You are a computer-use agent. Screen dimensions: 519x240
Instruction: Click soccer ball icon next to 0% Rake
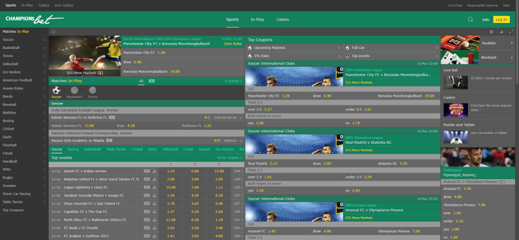tap(250, 56)
